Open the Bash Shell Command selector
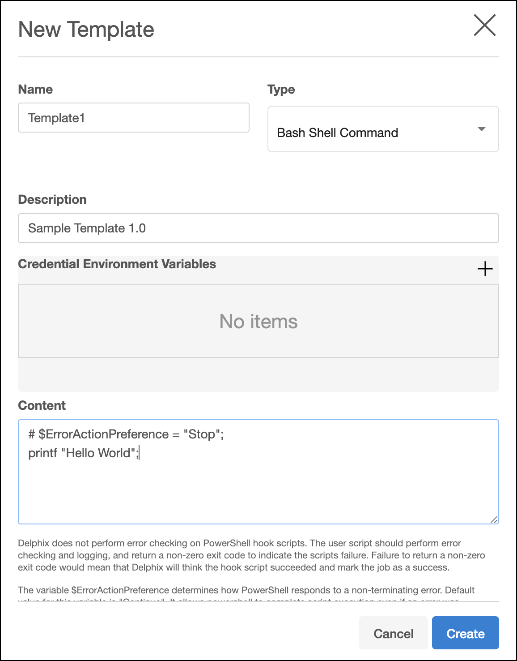Viewport: 517px width, 661px height. click(338, 133)
